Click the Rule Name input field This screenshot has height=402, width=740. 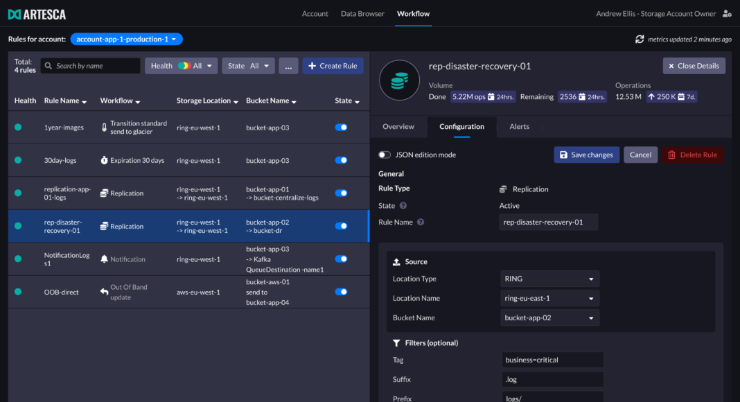click(x=548, y=222)
